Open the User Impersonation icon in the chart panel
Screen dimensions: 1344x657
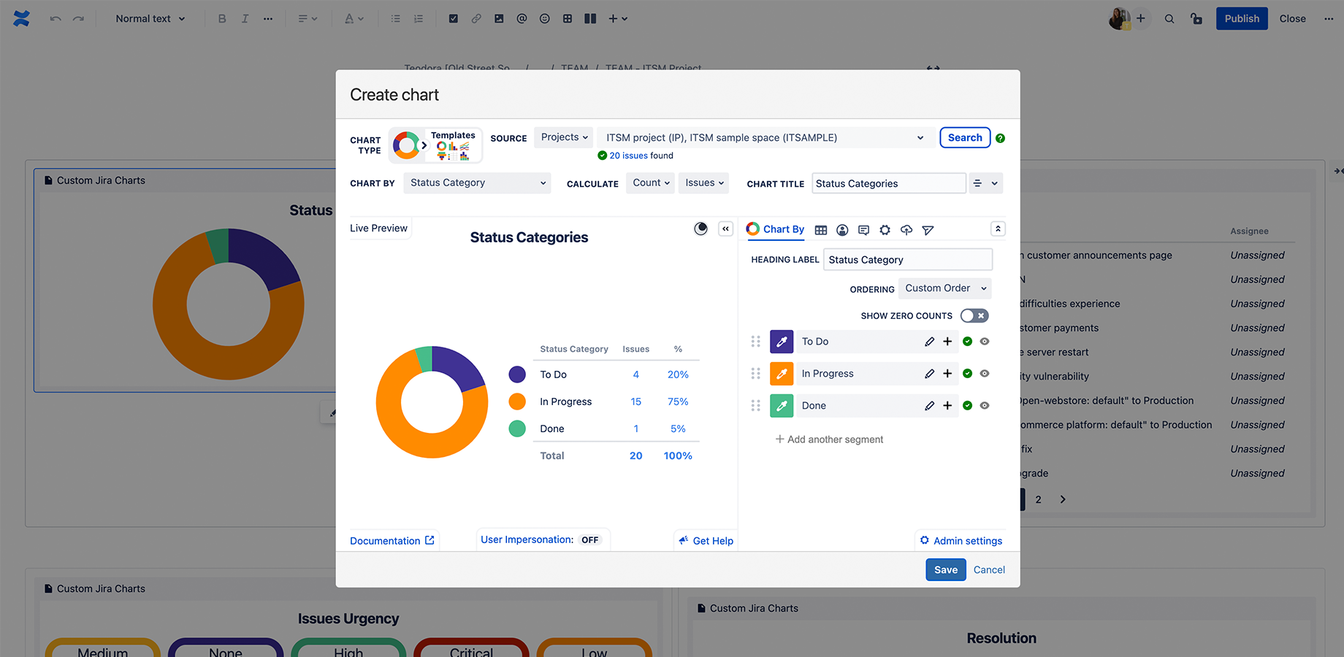841,229
